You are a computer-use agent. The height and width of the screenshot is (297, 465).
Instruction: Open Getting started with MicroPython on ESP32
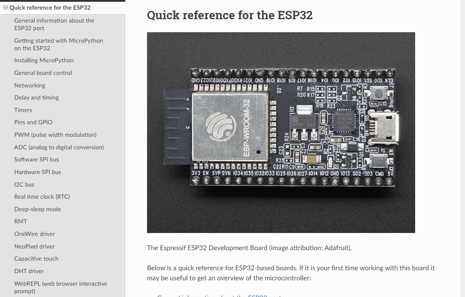pos(58,44)
